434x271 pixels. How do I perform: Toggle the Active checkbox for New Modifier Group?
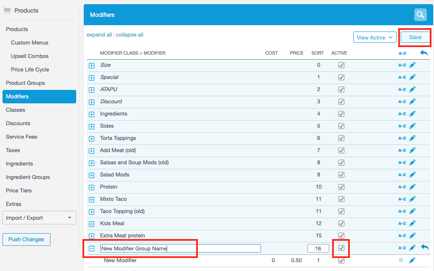pos(341,248)
